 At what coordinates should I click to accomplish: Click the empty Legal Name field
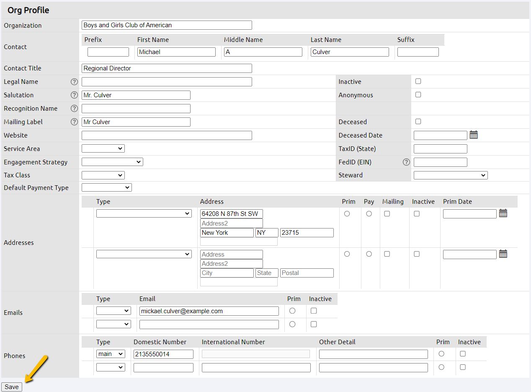tap(167, 82)
